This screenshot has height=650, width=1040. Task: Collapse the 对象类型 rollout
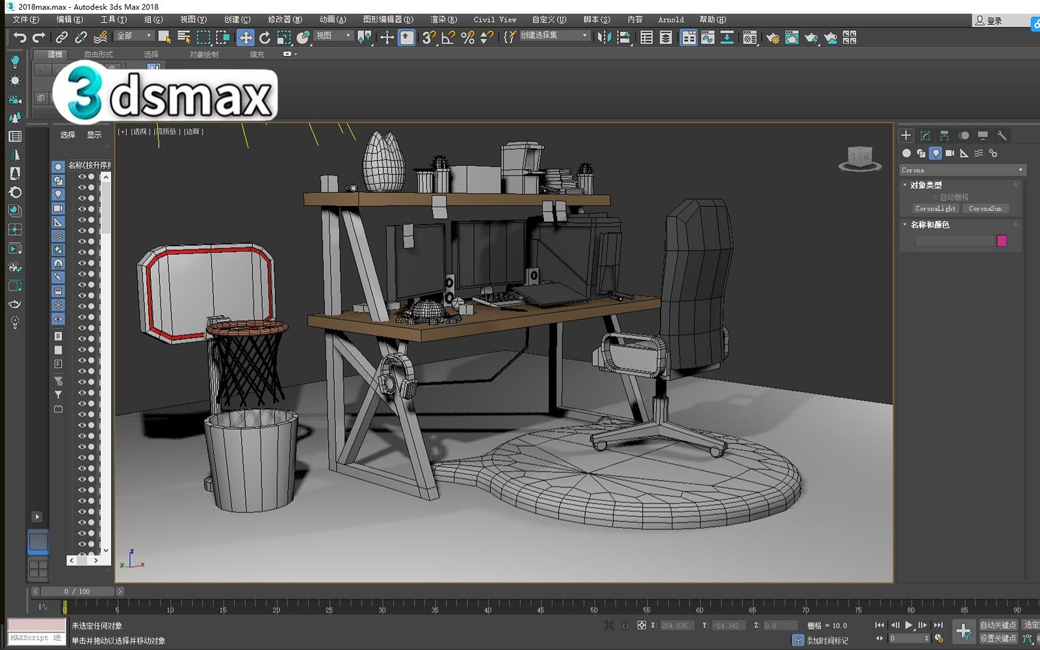point(926,185)
